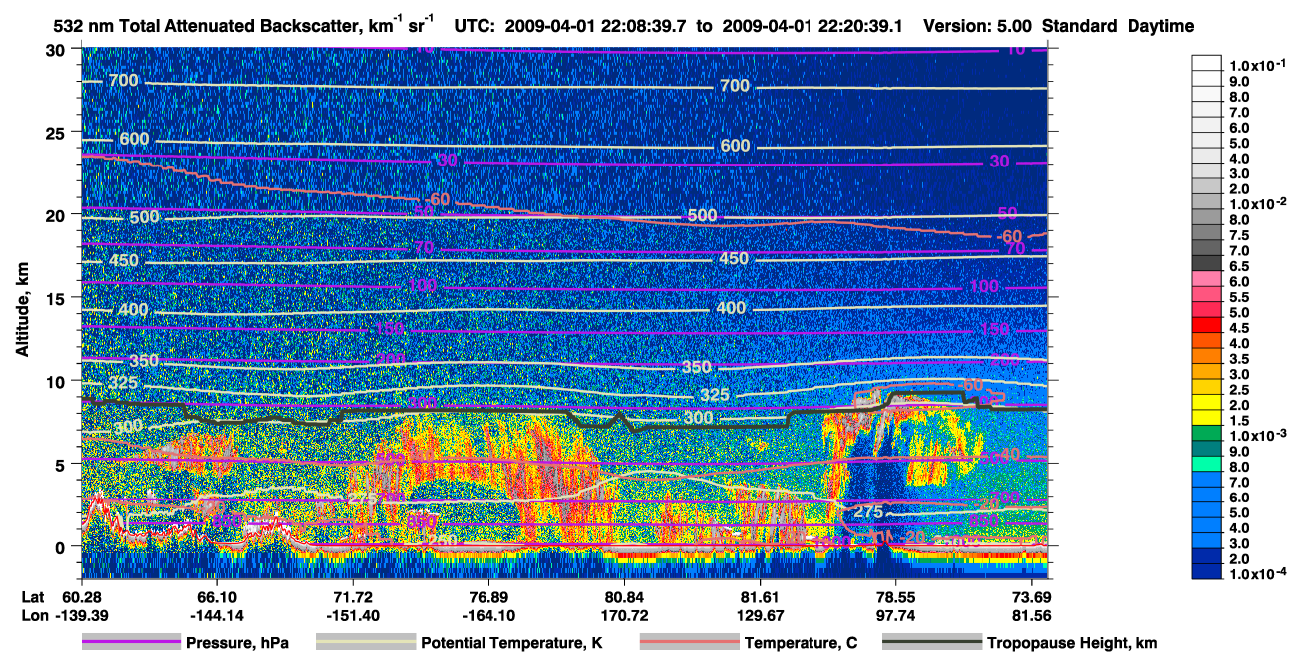Click longitude value '-151.40'
Image resolution: width=1296 pixels, height=665 pixels.
pyautogui.click(x=352, y=614)
